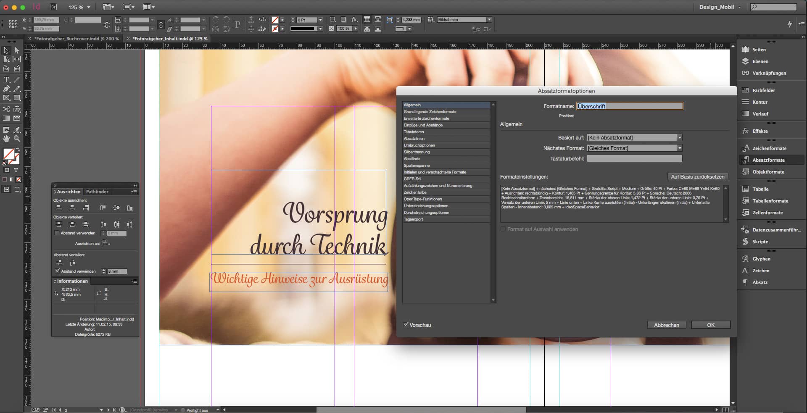Viewport: 807px width, 413px height.
Task: Pick the Scissors tool
Action: coord(6,108)
